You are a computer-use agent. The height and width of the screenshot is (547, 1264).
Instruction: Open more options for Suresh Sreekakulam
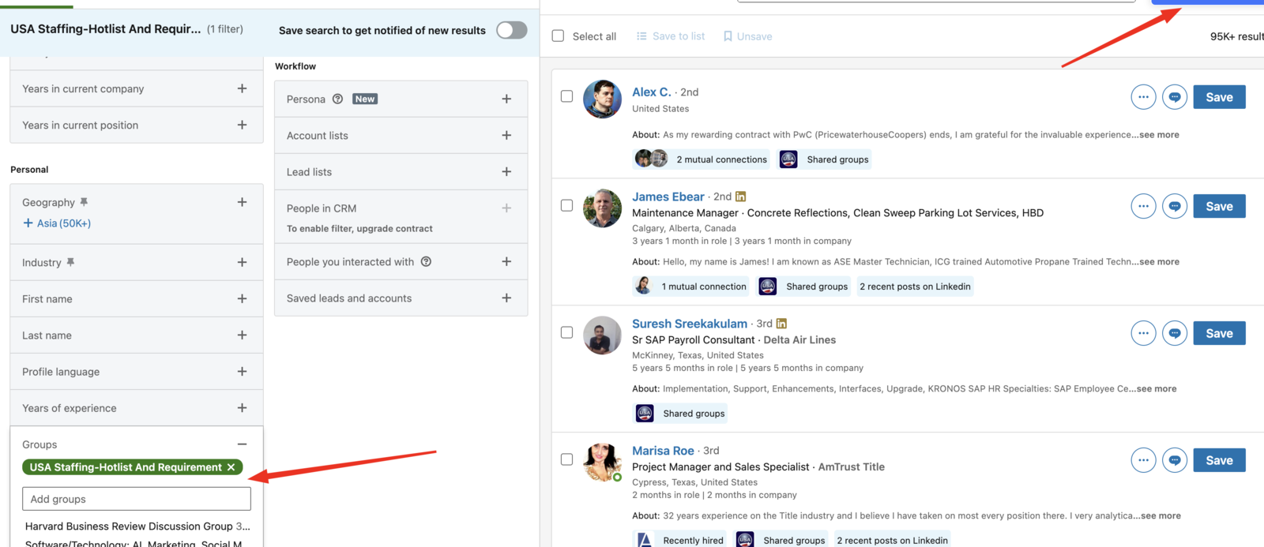coord(1143,333)
